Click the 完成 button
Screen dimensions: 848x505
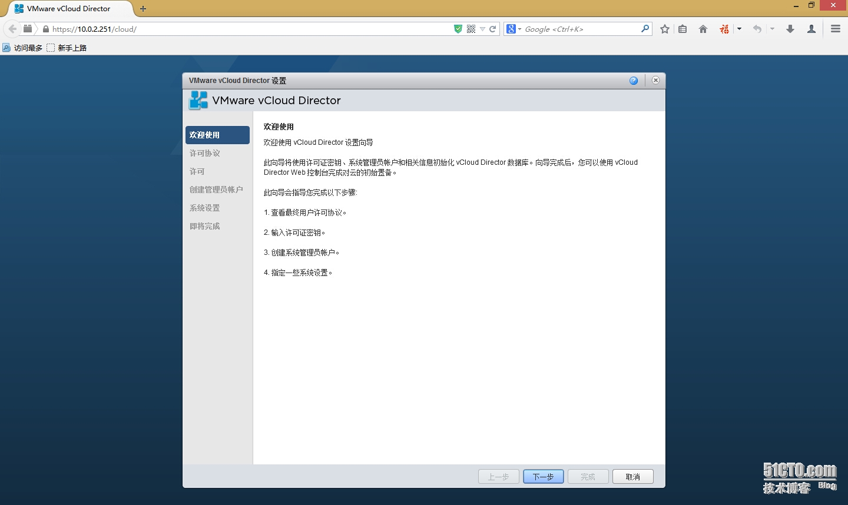588,477
